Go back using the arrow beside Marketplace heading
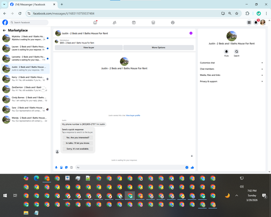 tap(4, 30)
